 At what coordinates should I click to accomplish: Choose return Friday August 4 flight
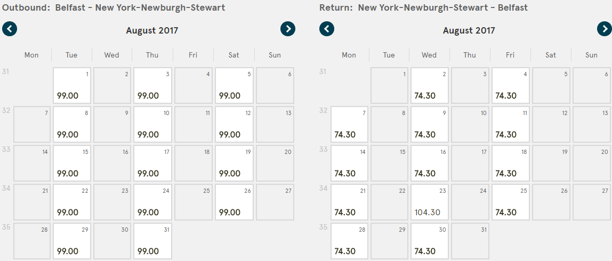pos(511,85)
